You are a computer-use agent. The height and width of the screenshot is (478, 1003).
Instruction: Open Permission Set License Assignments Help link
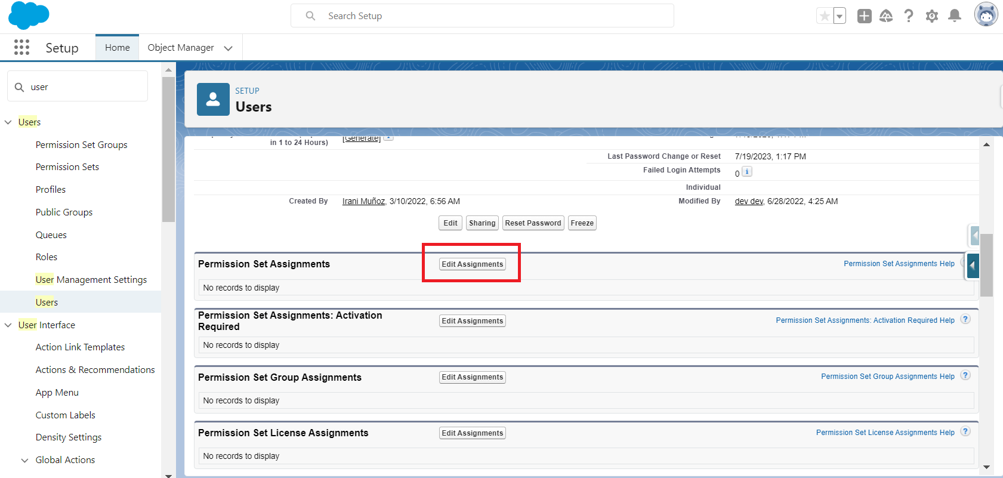[x=885, y=433]
